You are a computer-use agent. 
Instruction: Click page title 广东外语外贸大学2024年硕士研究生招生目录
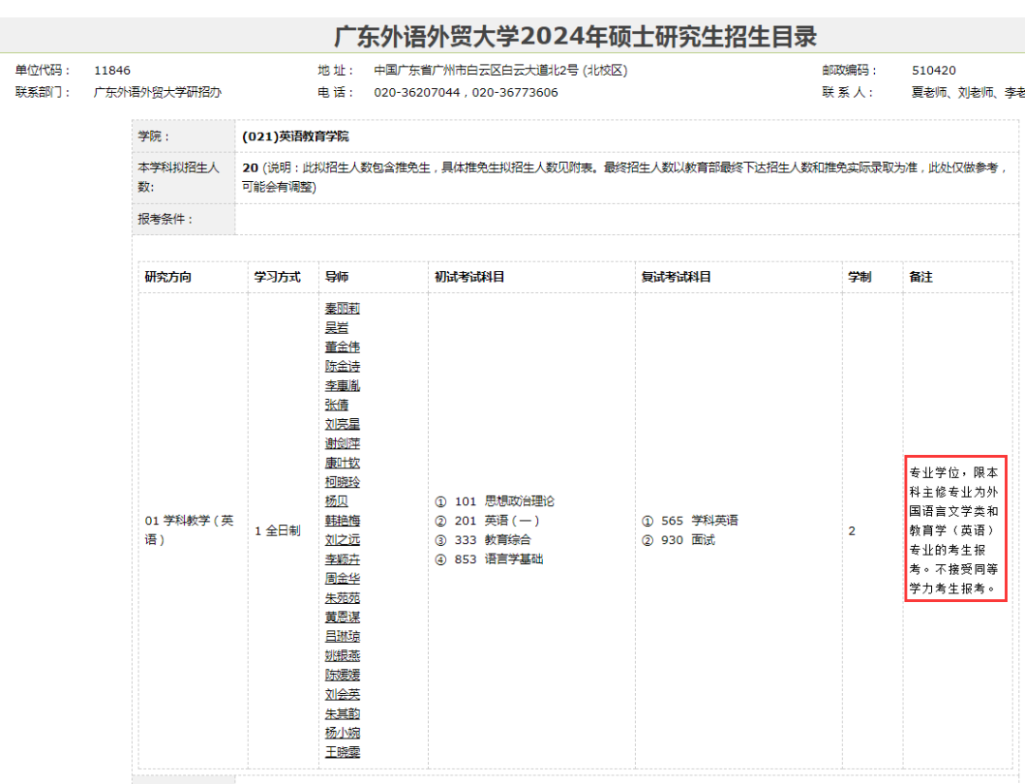[575, 36]
